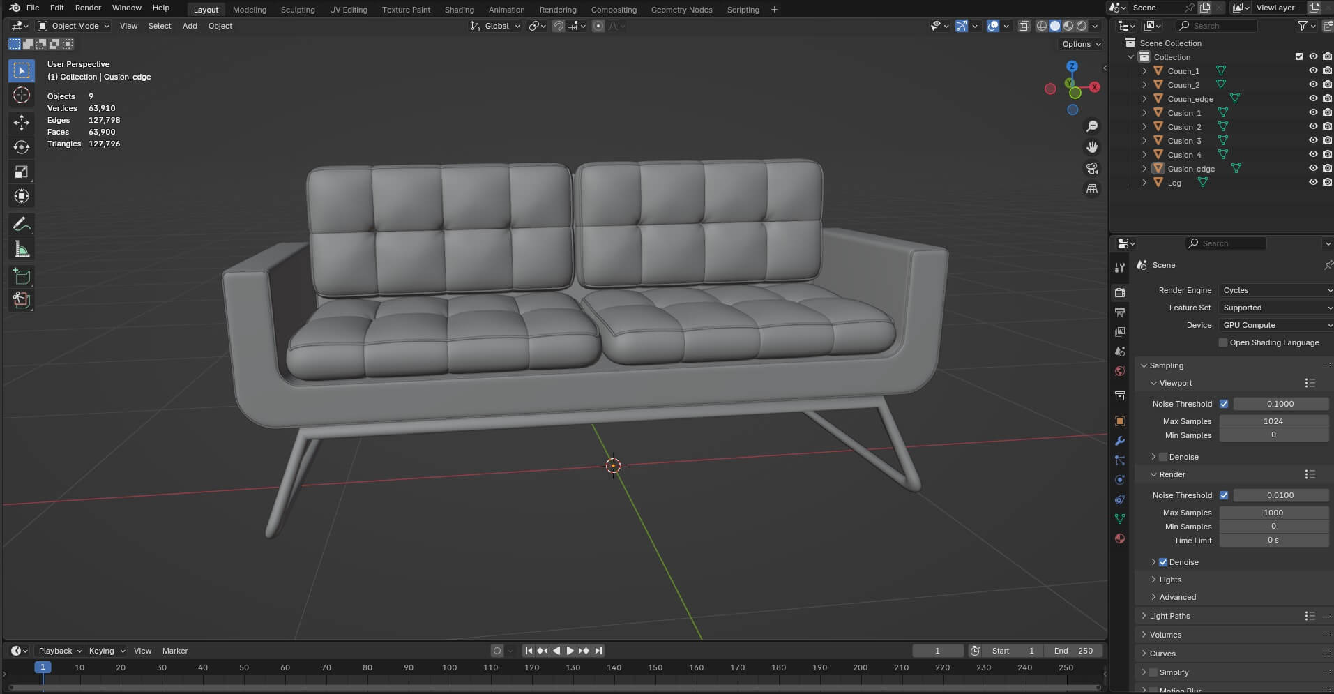
Task: Open Feature Set Supported dropdown
Action: click(x=1276, y=308)
